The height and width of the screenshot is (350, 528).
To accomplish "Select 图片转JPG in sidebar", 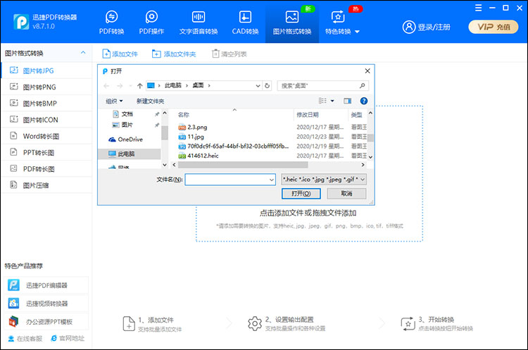I will coord(46,70).
